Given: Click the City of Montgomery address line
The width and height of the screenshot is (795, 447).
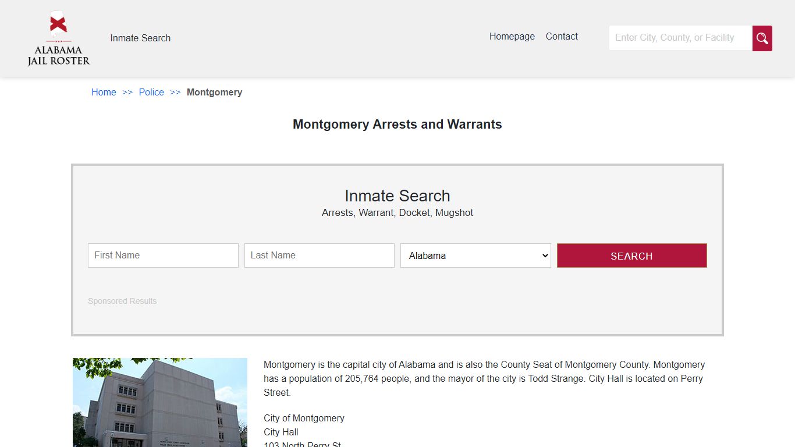Looking at the screenshot, I should [304, 418].
